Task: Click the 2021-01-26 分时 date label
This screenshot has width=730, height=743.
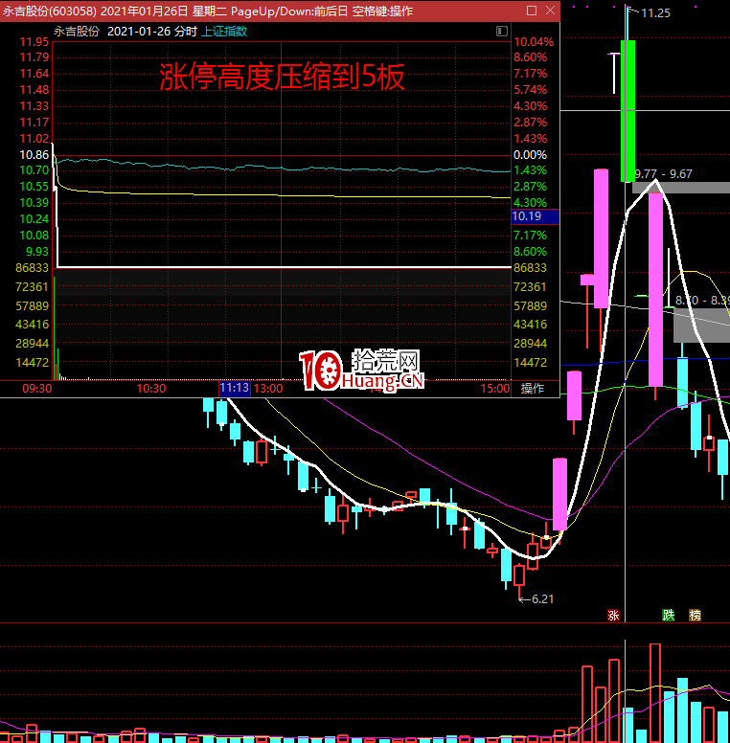Action: click(x=152, y=32)
